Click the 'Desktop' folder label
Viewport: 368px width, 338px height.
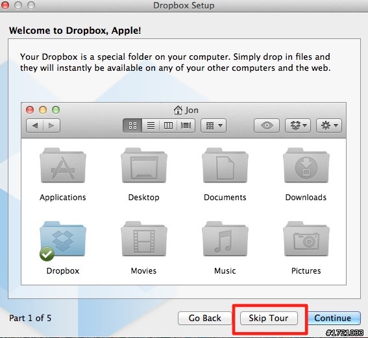click(144, 198)
